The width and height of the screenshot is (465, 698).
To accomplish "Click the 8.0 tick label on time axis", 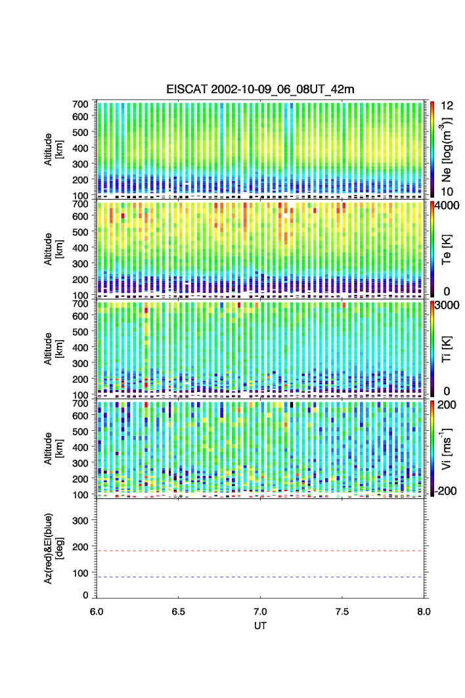I will click(424, 611).
